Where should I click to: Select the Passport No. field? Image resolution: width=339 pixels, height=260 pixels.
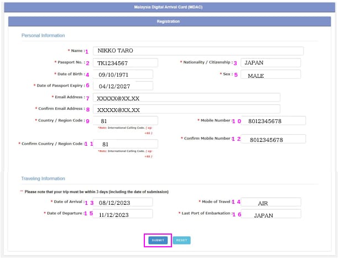click(125, 63)
